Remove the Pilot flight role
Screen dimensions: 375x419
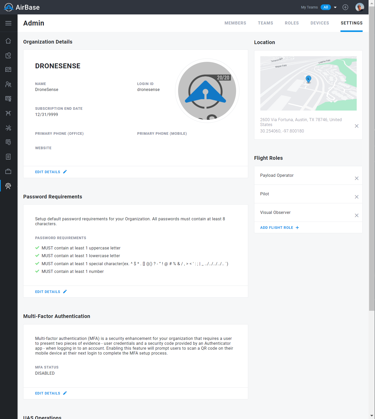tap(357, 197)
